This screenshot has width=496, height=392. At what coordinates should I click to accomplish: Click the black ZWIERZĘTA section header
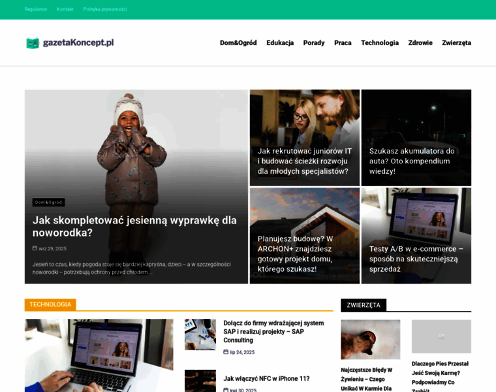[x=364, y=305]
